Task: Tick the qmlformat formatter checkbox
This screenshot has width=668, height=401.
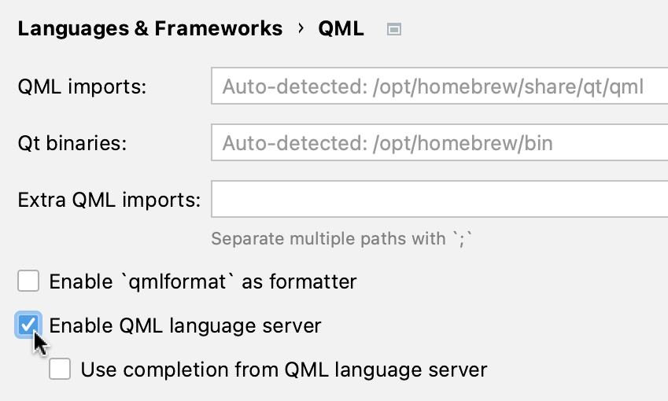Action: coord(28,281)
